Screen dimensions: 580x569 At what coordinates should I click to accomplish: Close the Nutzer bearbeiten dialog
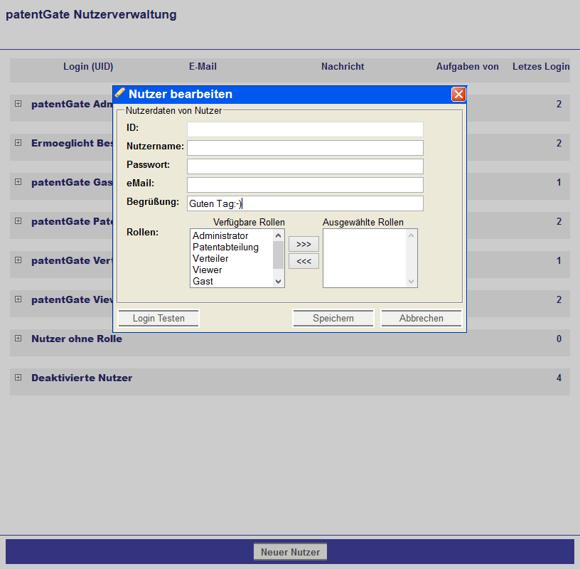tap(458, 94)
